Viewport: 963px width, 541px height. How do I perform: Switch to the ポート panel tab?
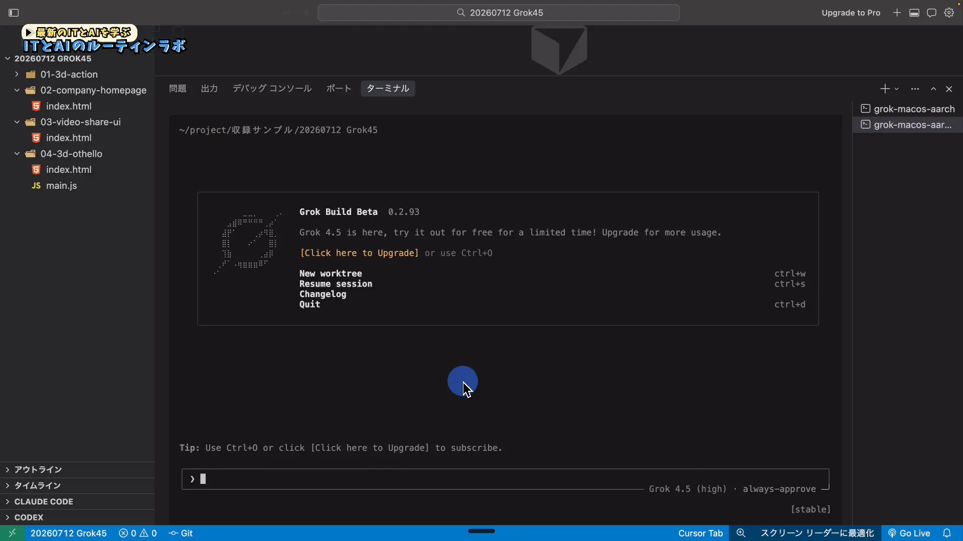[339, 89]
